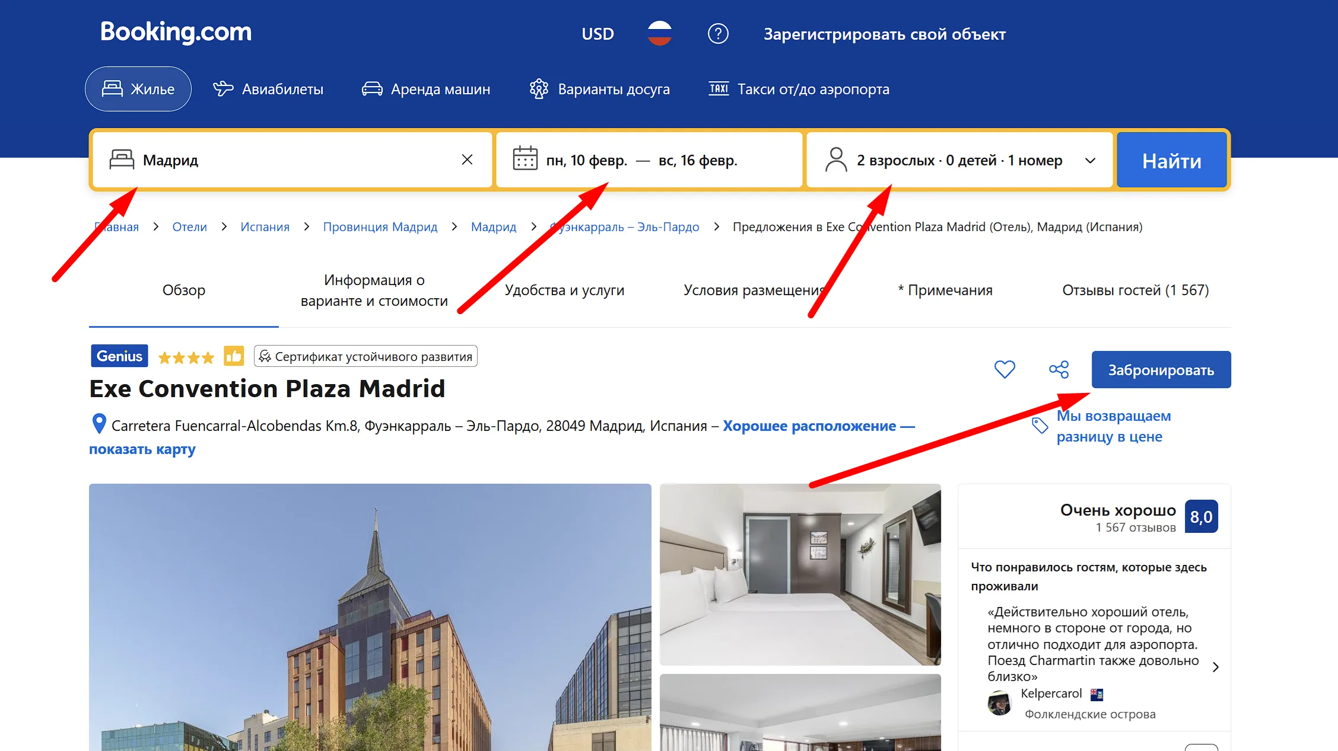Viewport: 1338px width, 751px height.
Task: Select the 'Обзор' section tab
Action: [184, 290]
